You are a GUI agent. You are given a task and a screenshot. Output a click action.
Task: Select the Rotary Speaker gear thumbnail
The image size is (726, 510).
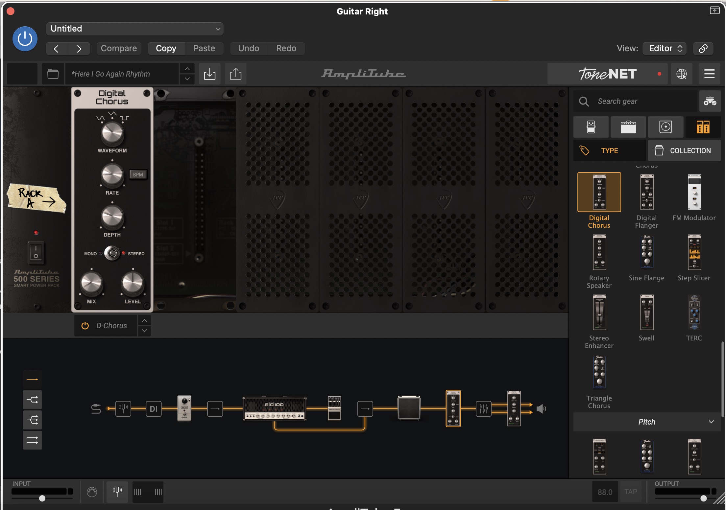[599, 252]
